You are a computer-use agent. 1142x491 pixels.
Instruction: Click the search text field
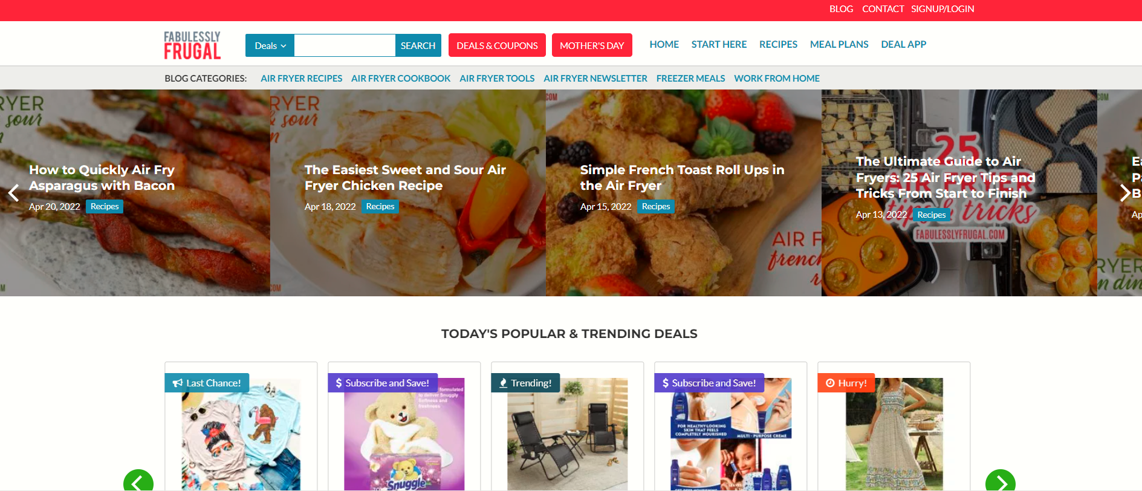click(345, 45)
